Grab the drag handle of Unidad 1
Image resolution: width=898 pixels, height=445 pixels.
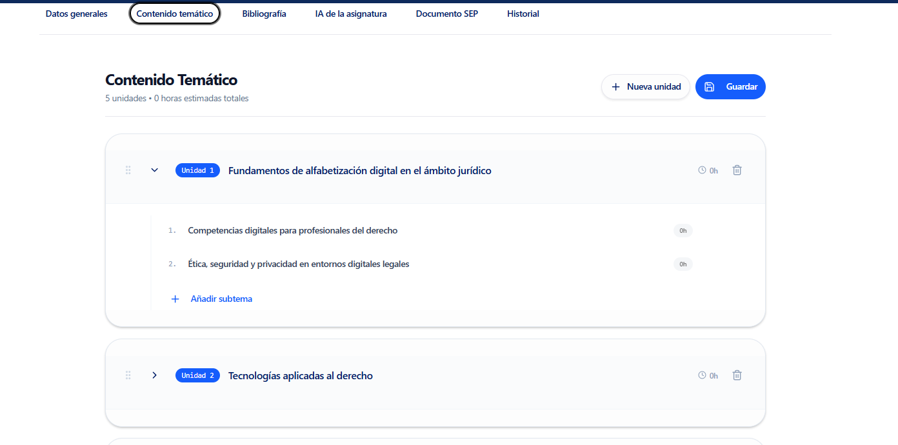(x=128, y=170)
